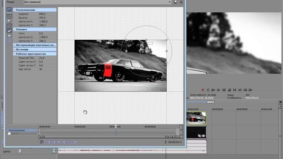The image size is (283, 159).
Task: Toggle the Move Freely icon
Action: click(x=9, y=41)
